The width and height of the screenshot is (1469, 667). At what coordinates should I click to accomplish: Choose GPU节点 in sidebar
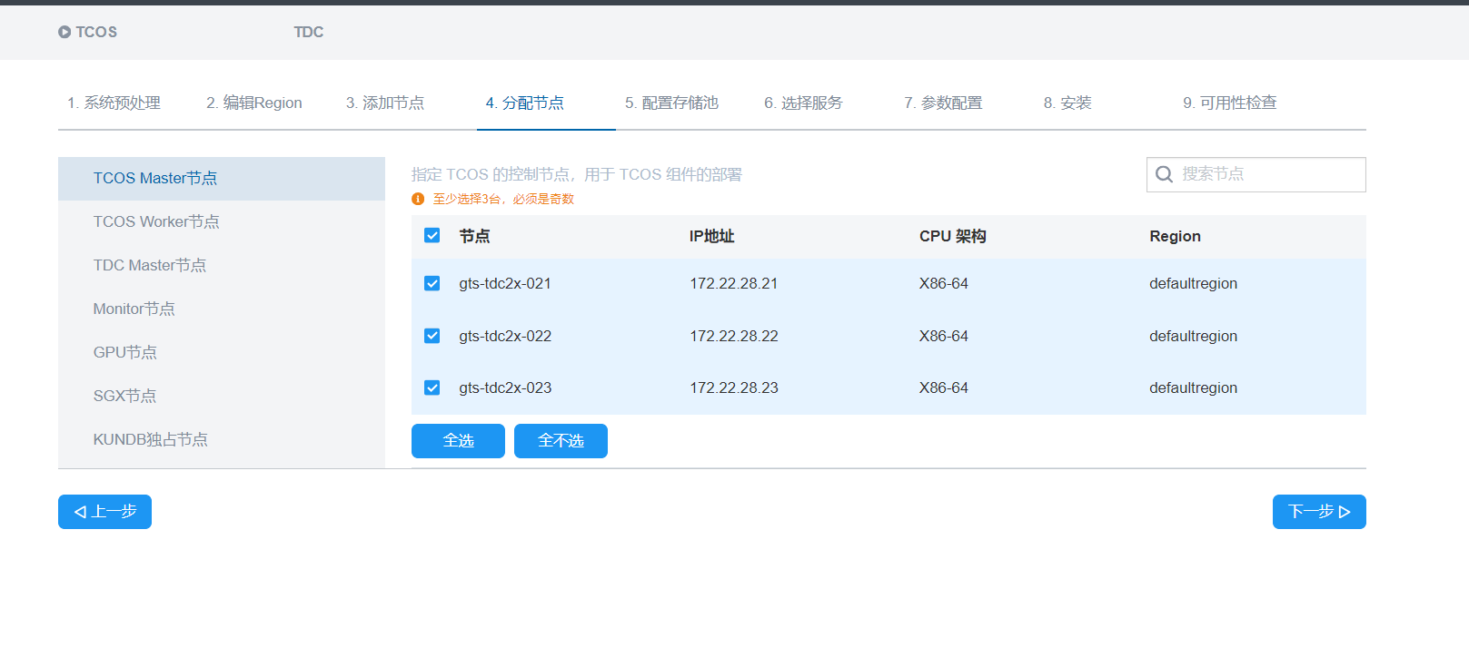222,352
